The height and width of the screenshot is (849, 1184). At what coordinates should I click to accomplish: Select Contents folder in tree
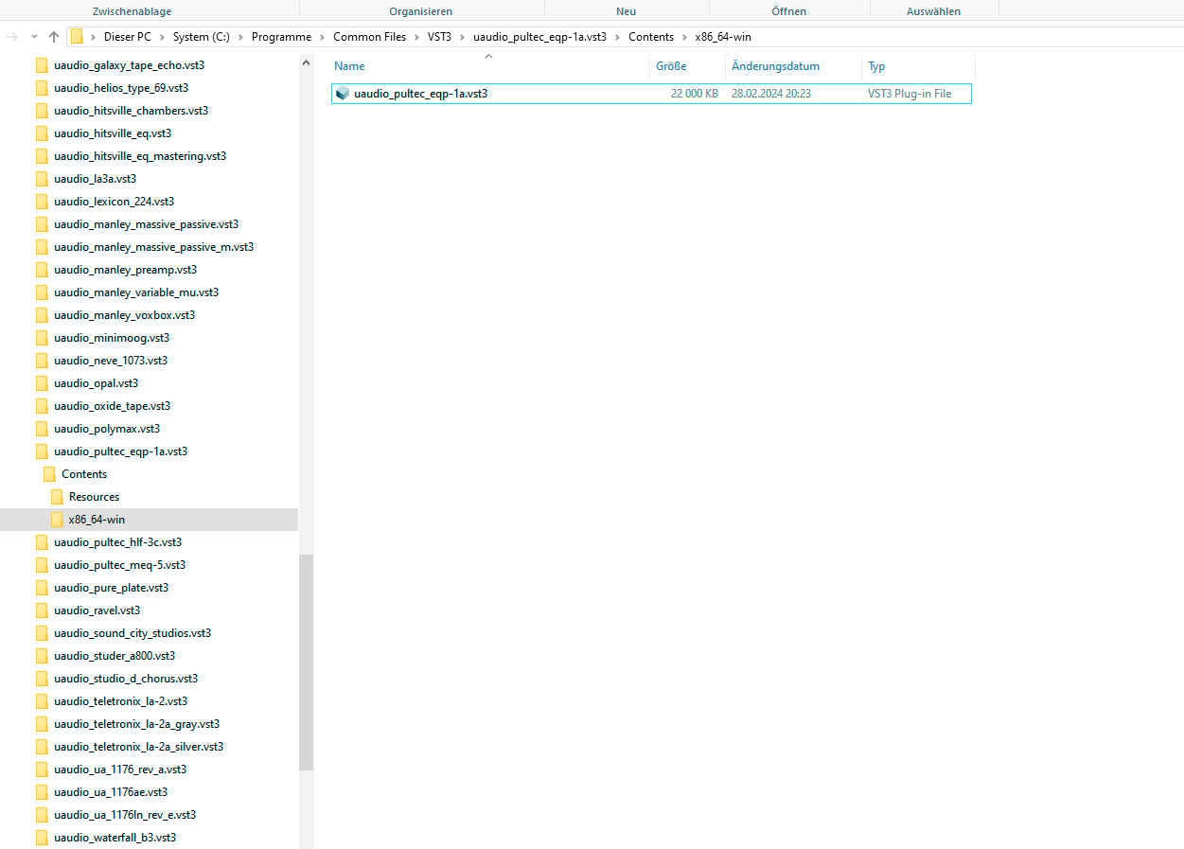[83, 474]
